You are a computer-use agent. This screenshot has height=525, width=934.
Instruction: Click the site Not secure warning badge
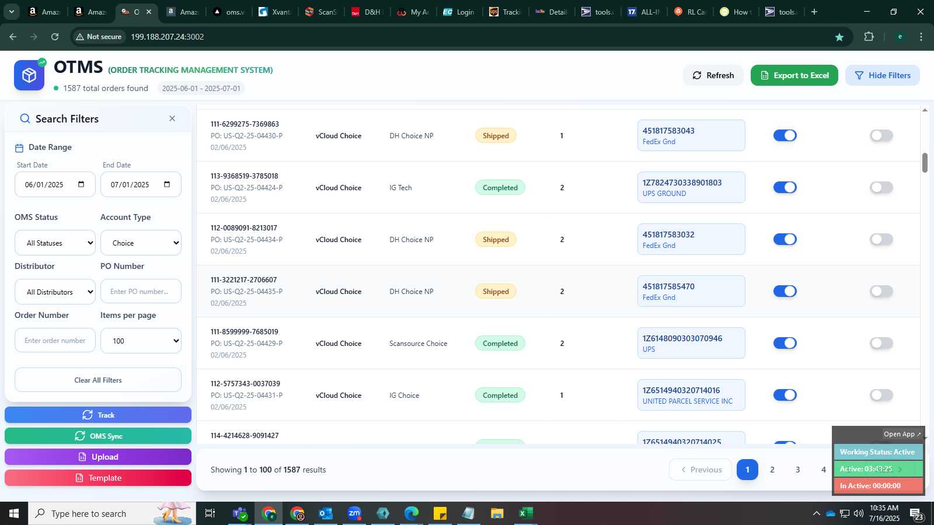(x=99, y=37)
